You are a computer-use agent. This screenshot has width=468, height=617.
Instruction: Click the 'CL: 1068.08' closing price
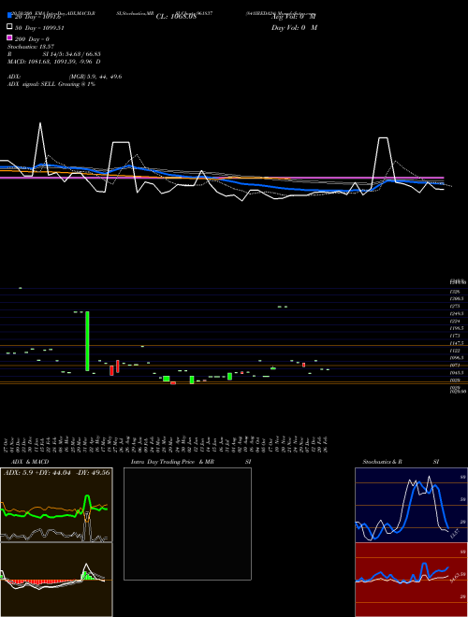coord(176,17)
